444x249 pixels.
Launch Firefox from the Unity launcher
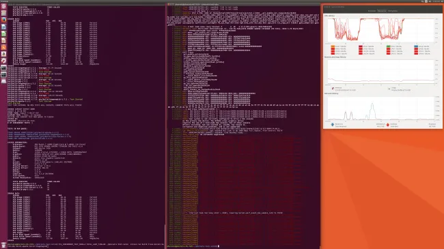[3, 20]
